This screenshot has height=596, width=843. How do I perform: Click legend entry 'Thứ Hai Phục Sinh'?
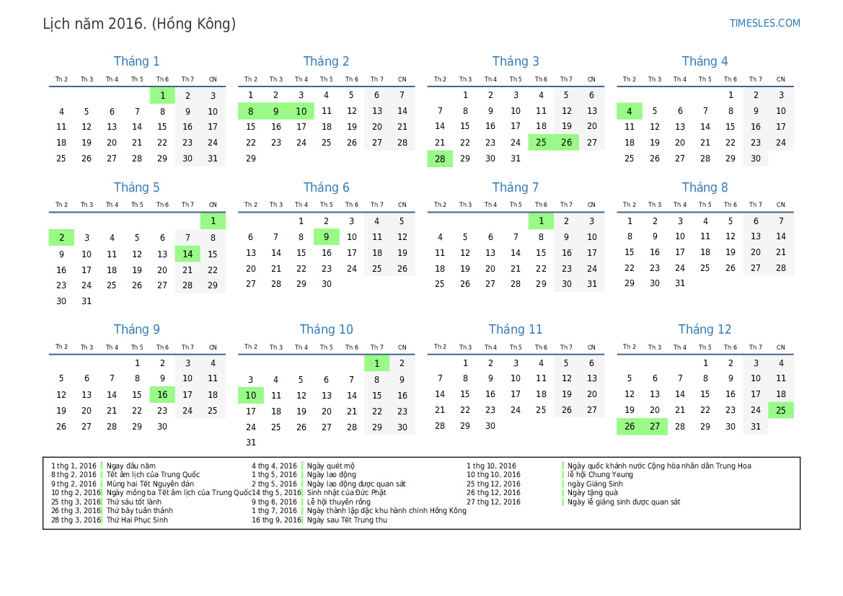point(137,520)
